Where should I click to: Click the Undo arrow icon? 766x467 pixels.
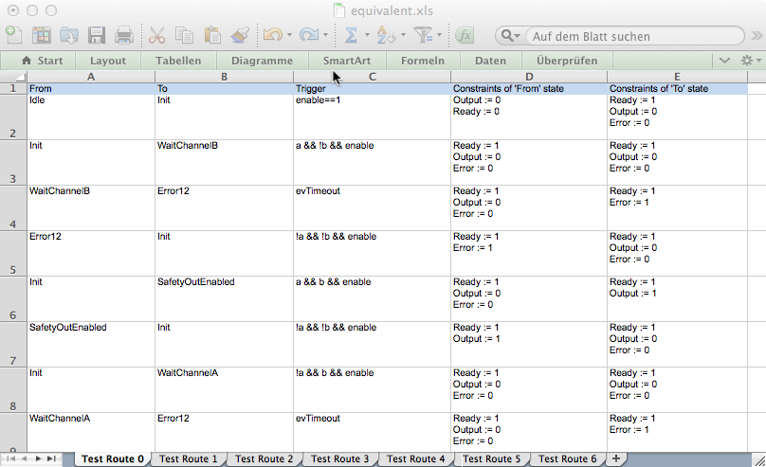tap(271, 36)
